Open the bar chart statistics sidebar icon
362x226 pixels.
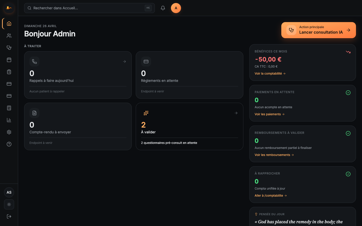tap(9, 120)
